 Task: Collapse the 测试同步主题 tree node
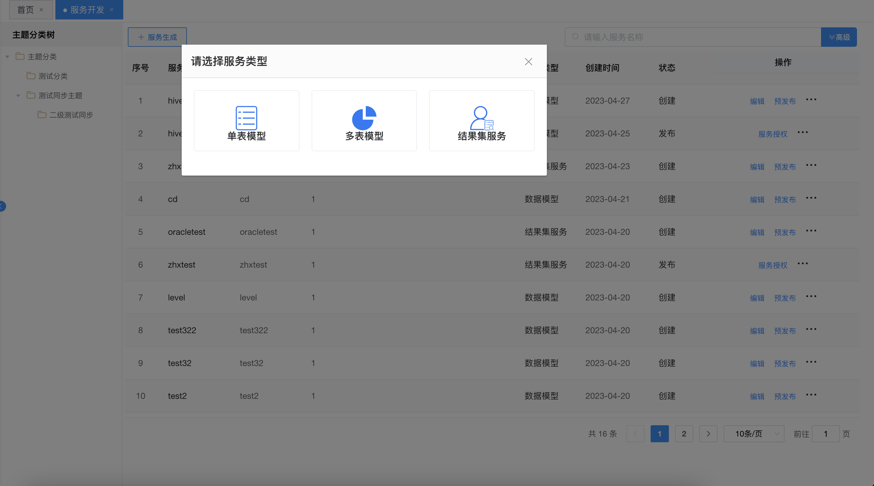click(18, 95)
